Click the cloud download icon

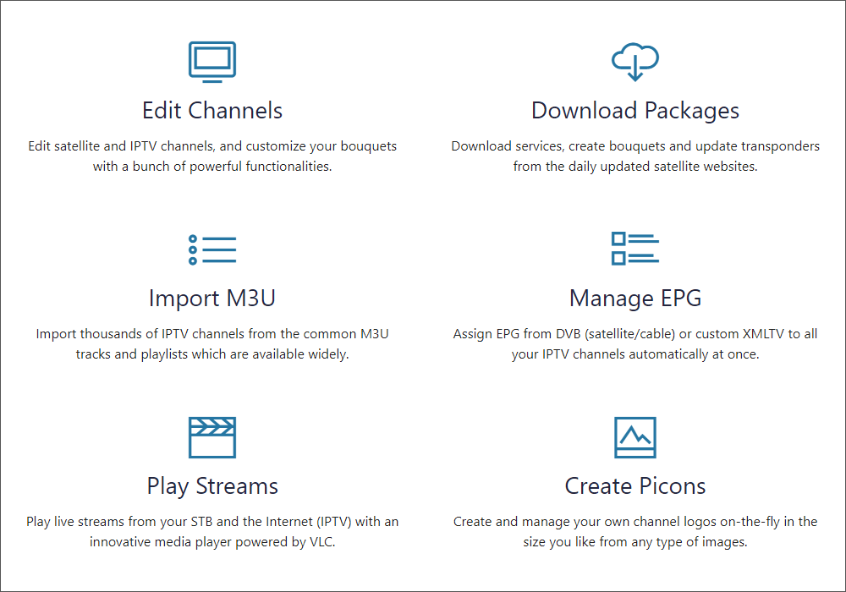click(635, 62)
